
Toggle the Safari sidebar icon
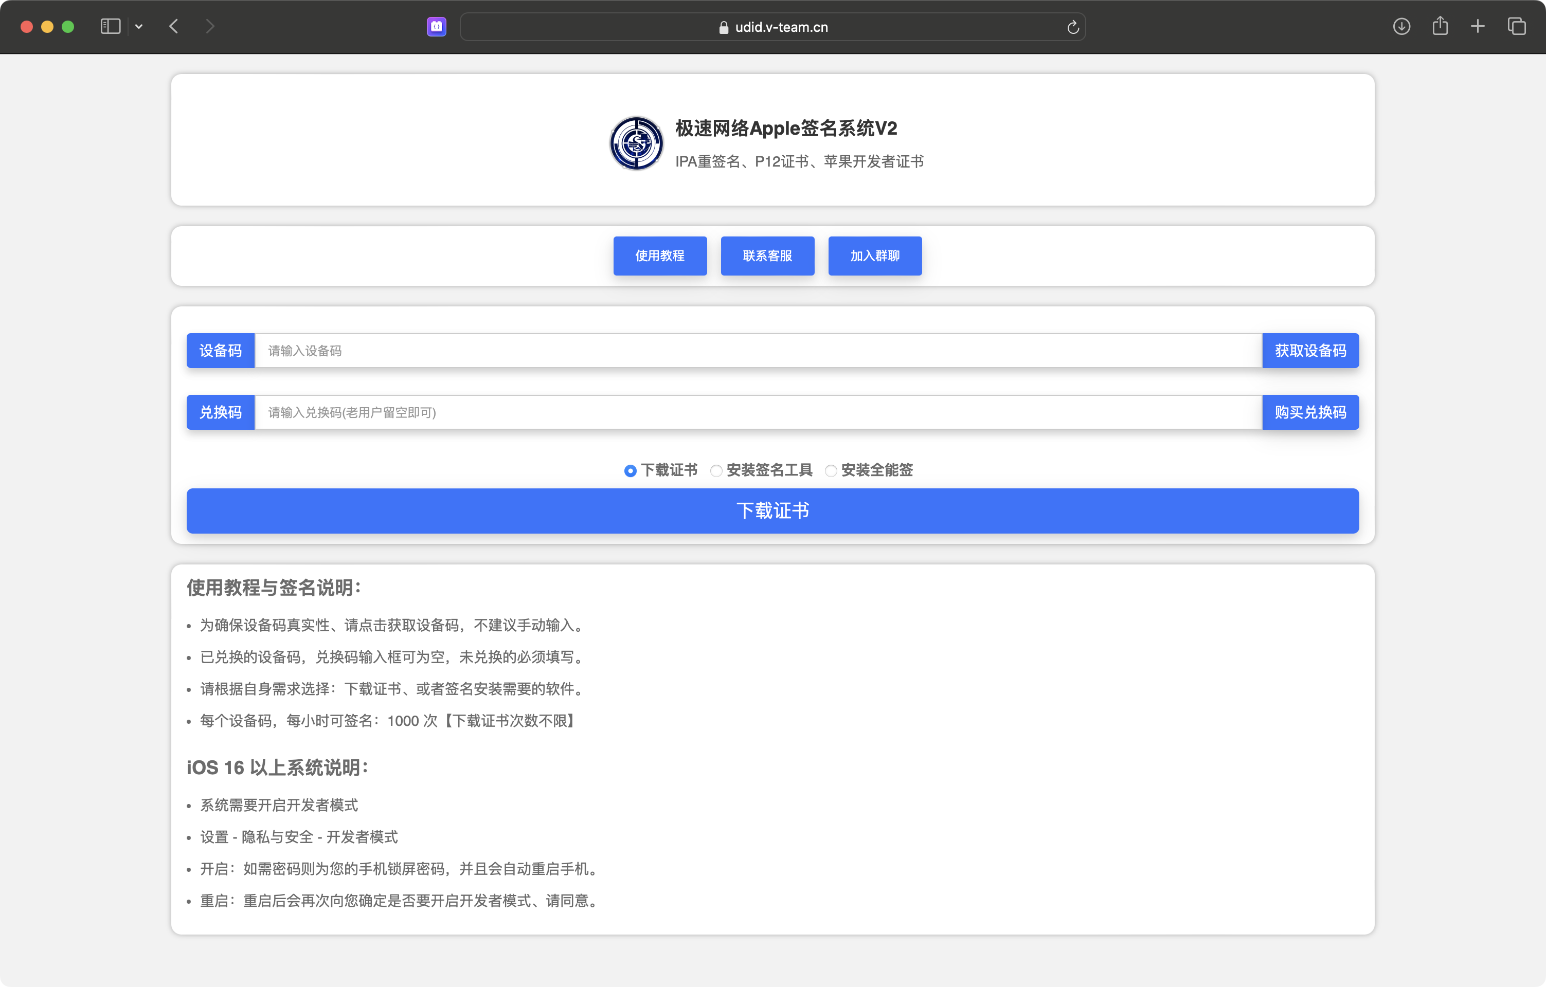point(111,26)
